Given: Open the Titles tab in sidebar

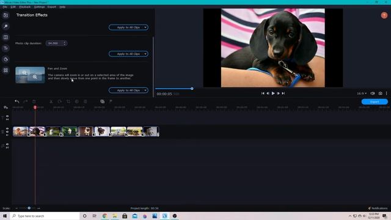Looking at the screenshot, I should click(5, 48).
